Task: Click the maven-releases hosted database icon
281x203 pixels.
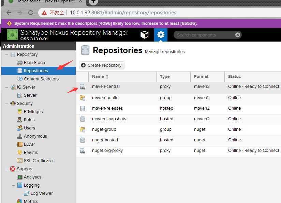Action: (83, 108)
